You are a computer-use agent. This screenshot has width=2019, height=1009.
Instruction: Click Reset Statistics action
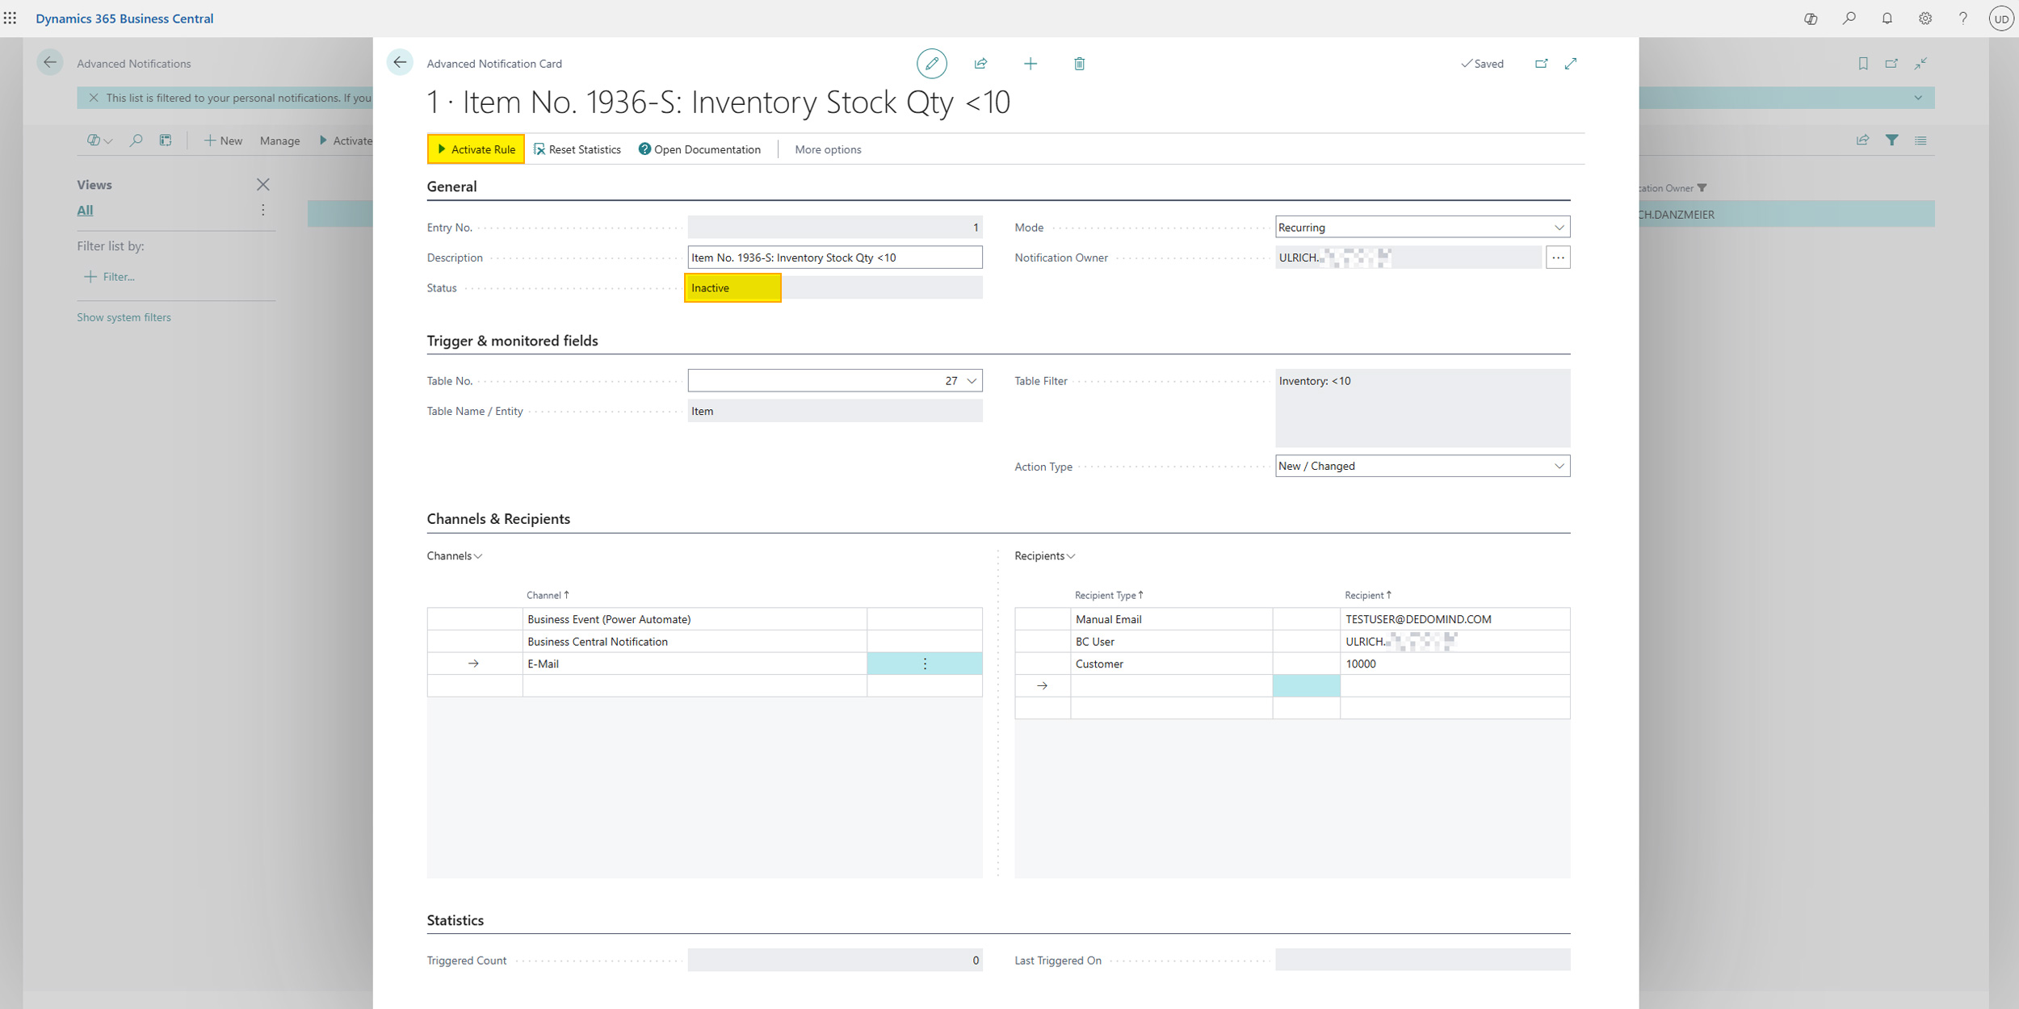[577, 149]
